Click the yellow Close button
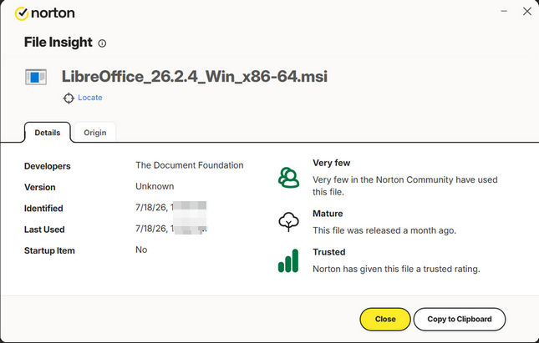Viewport: 539px width, 343px height. (x=385, y=319)
